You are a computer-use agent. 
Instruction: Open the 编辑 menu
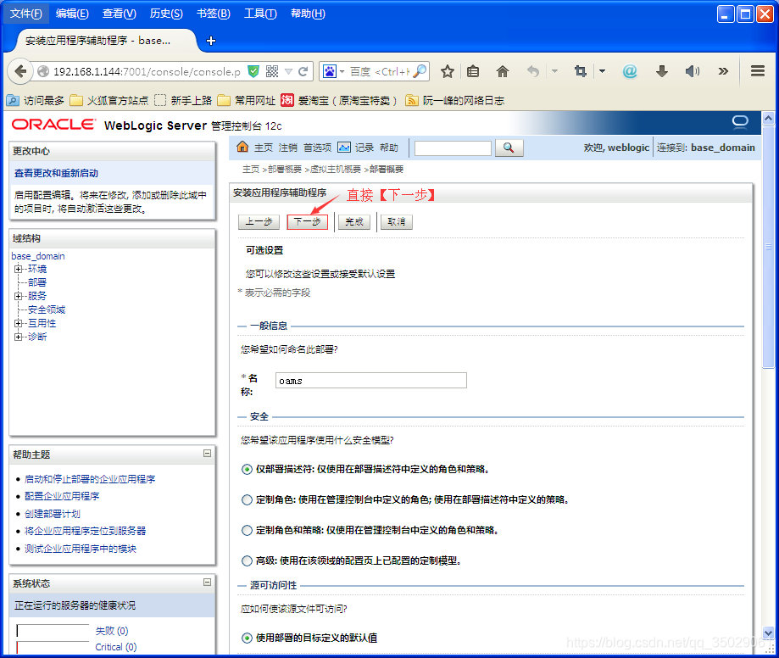point(72,14)
